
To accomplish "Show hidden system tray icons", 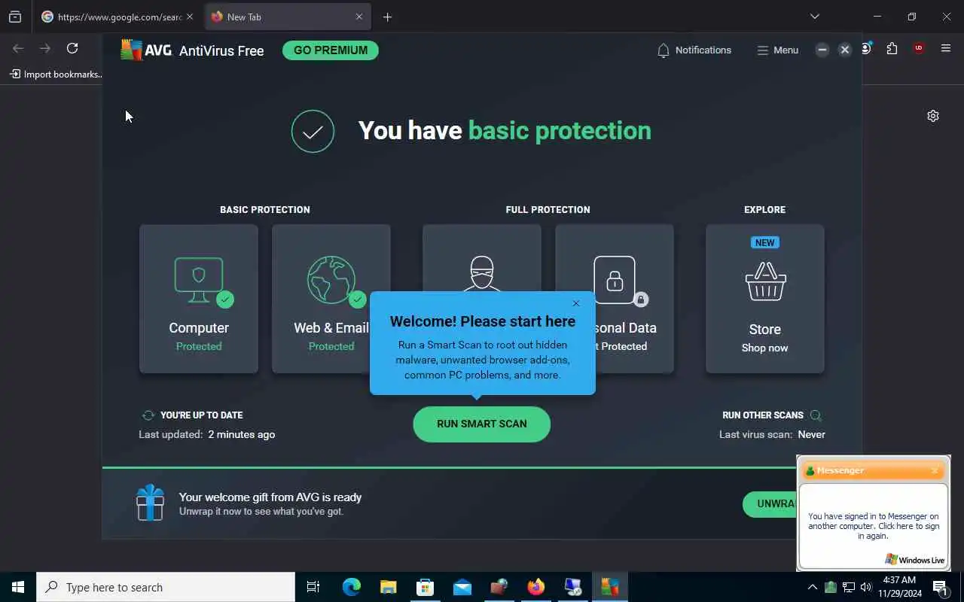I will 812,587.
